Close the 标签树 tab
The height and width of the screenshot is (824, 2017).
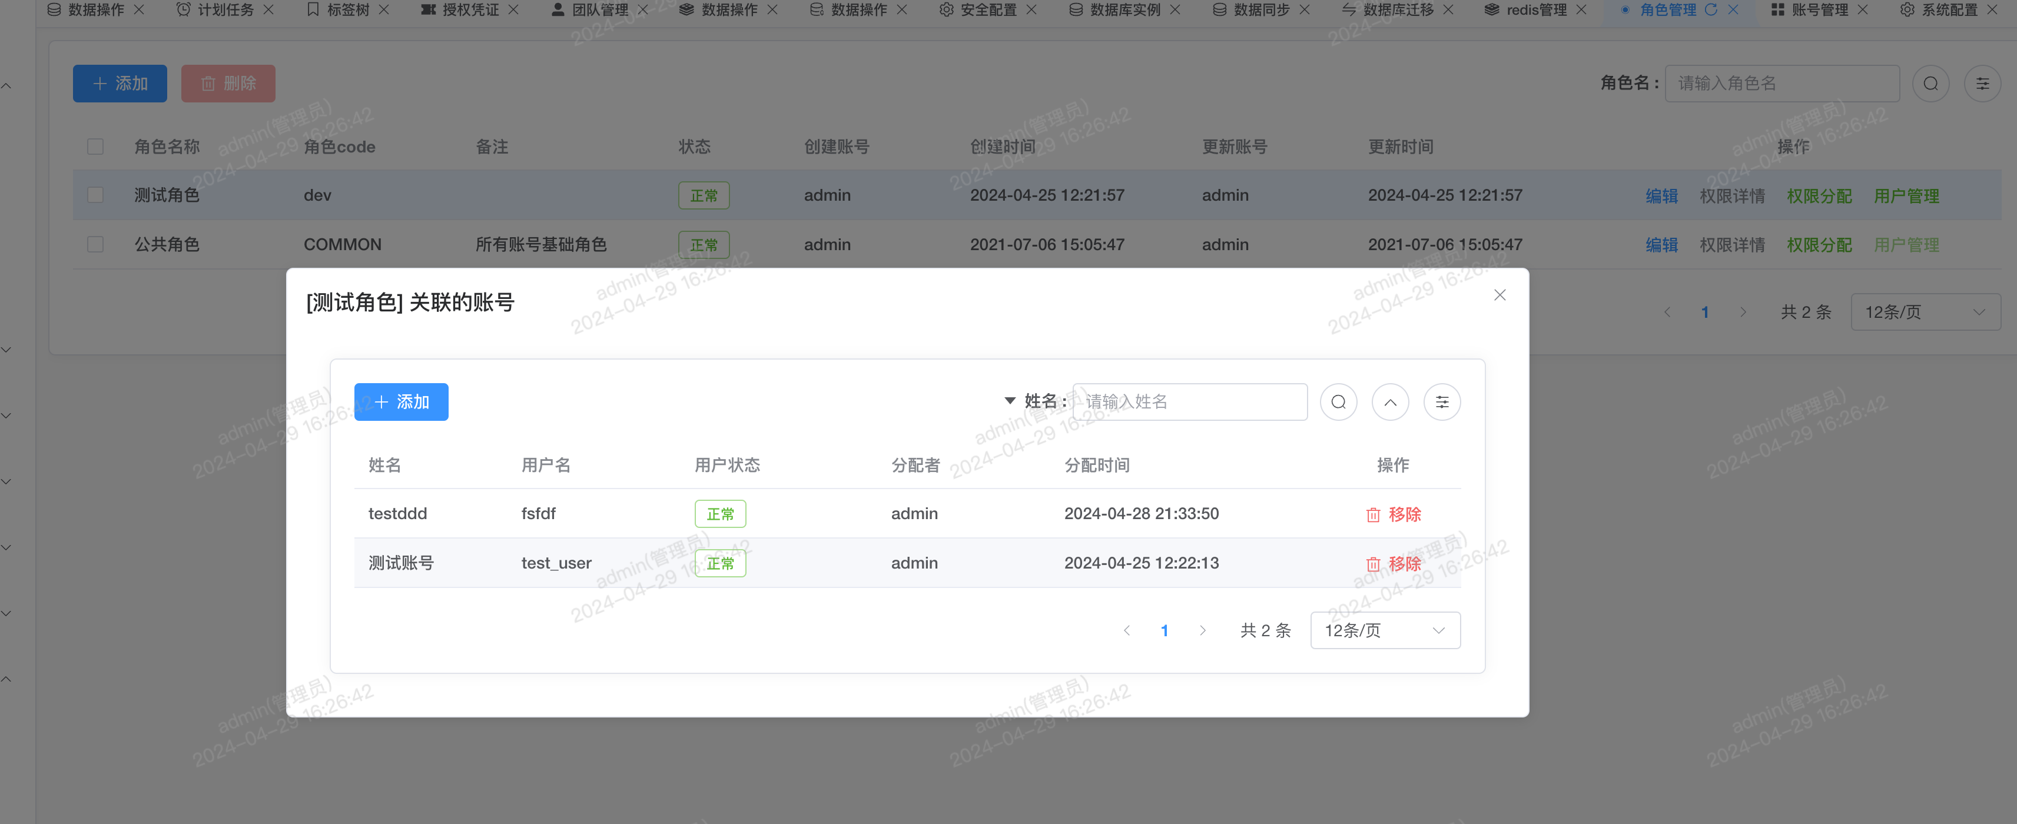(384, 9)
